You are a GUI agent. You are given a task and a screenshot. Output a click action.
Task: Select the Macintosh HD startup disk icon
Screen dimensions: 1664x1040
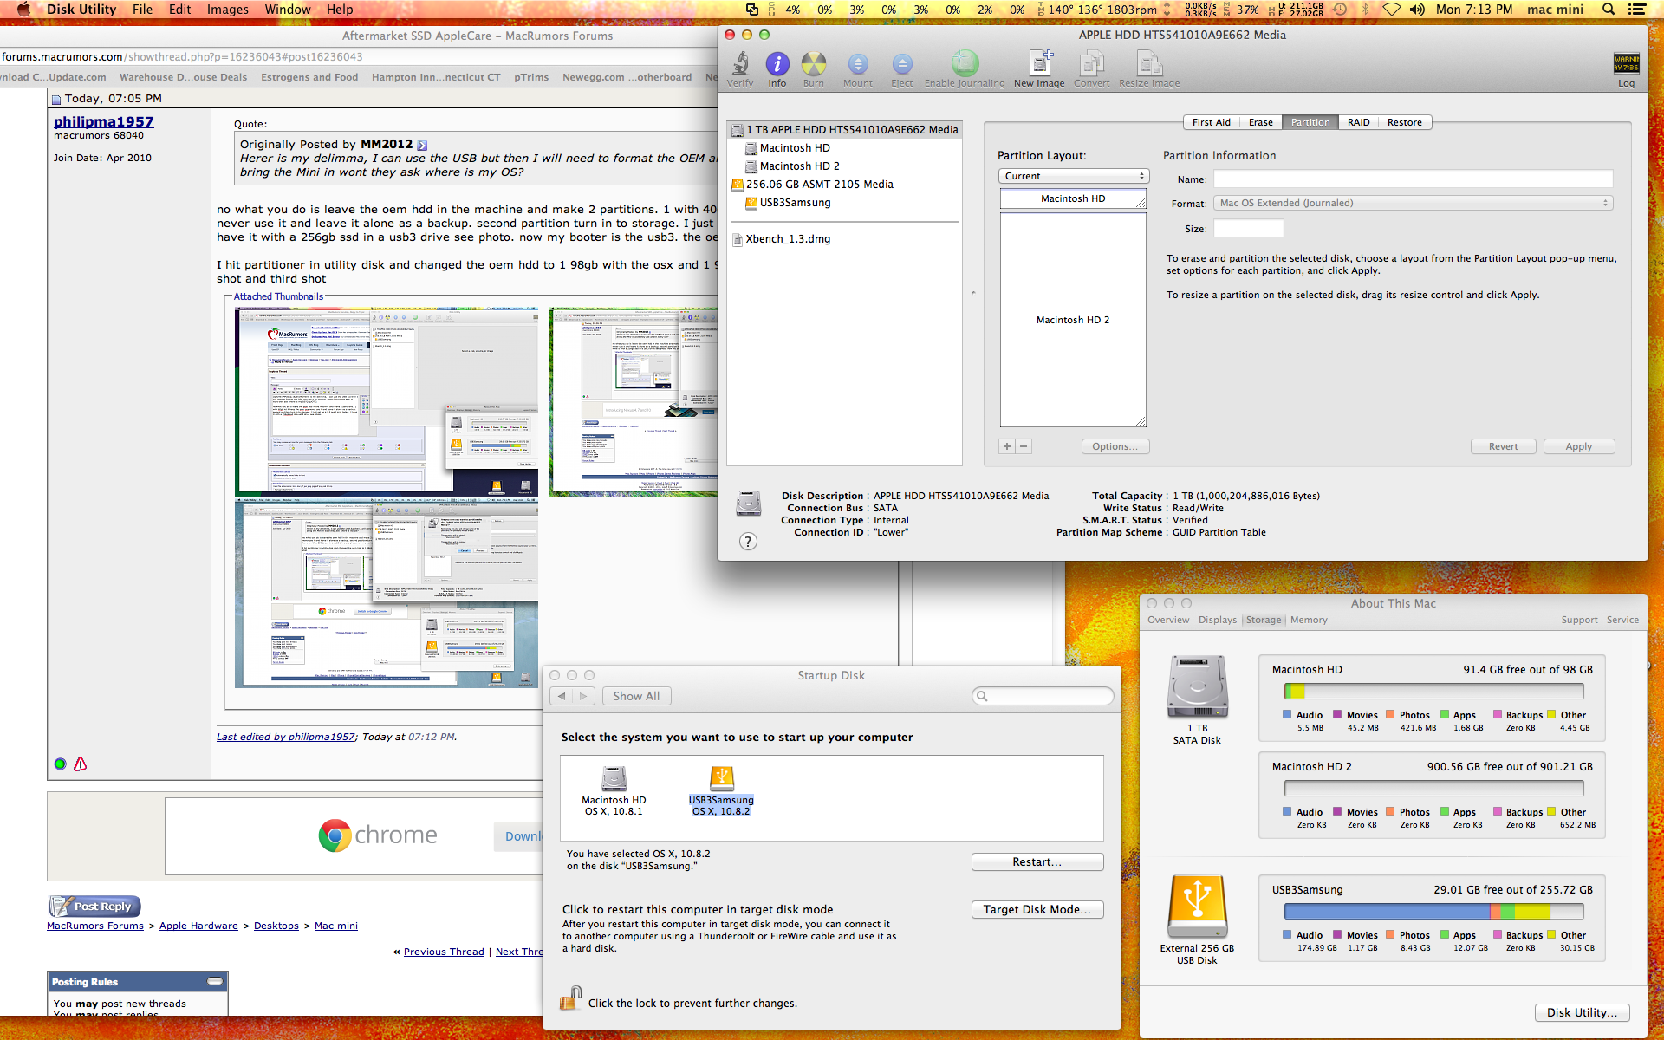pyautogui.click(x=614, y=778)
